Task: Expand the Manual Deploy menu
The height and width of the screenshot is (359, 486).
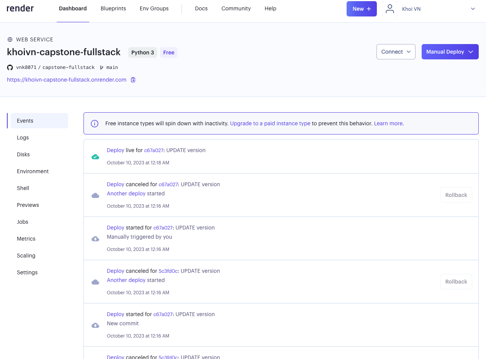Action: [450, 52]
